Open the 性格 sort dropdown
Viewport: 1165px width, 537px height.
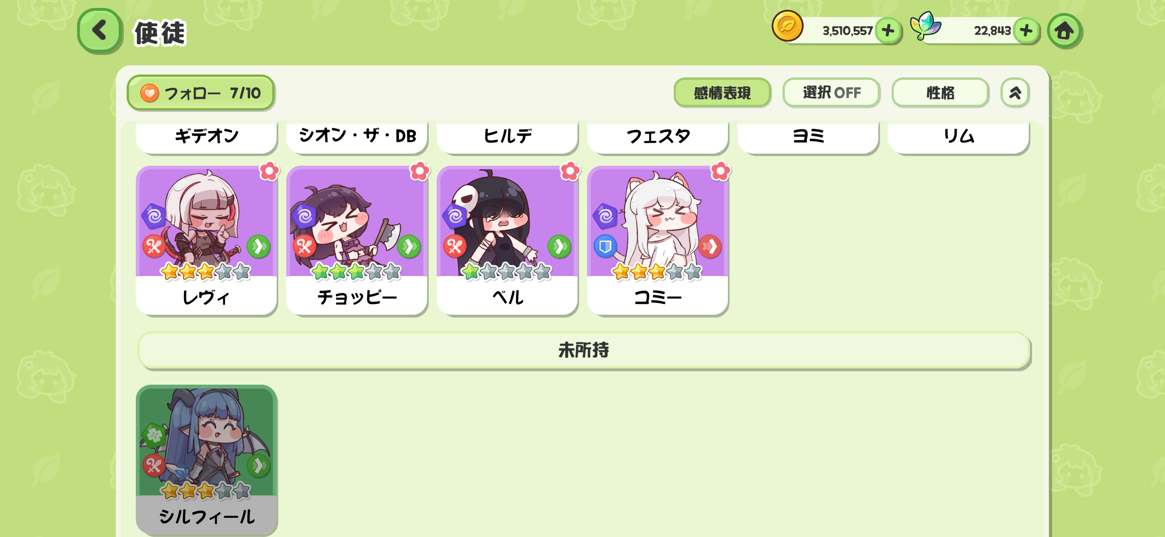pyautogui.click(x=940, y=93)
